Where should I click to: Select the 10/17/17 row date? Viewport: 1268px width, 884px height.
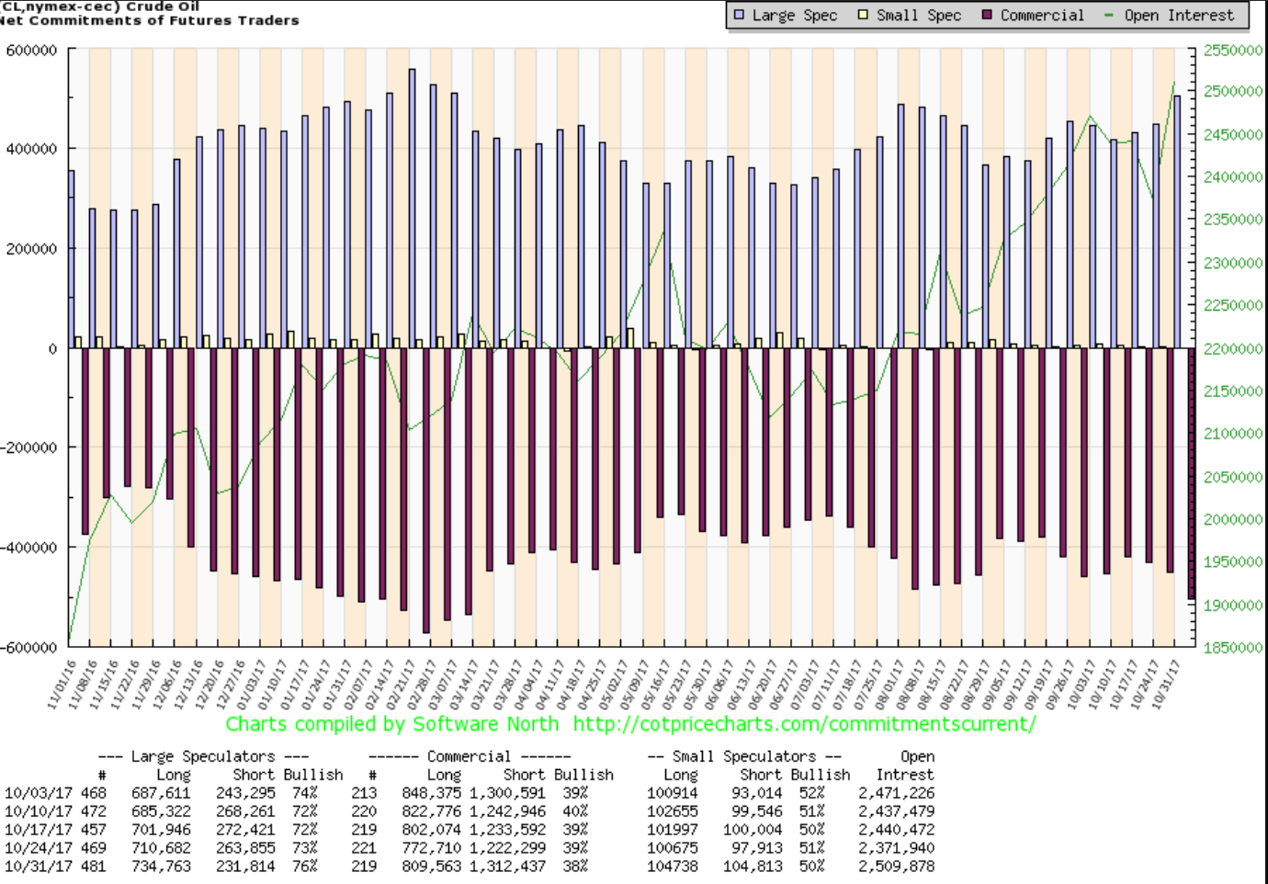39,830
